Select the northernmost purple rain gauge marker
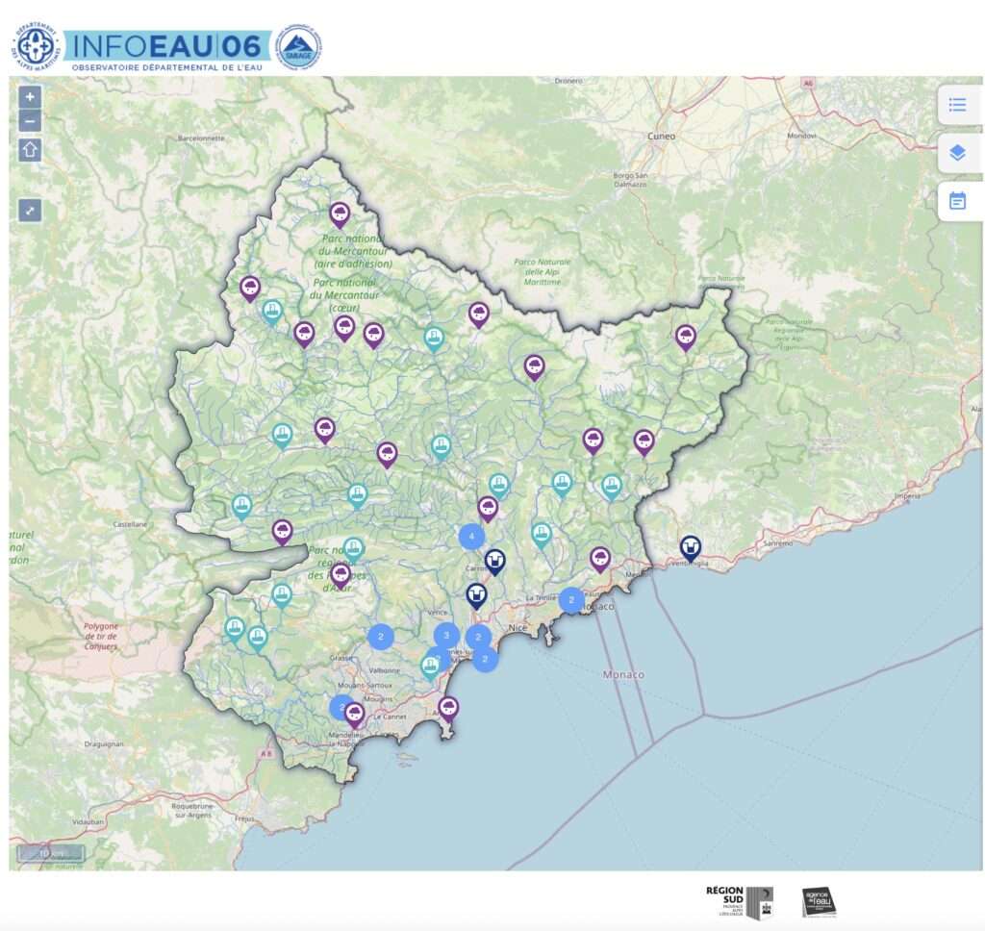 [x=339, y=213]
